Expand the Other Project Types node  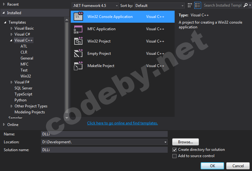point(11,106)
